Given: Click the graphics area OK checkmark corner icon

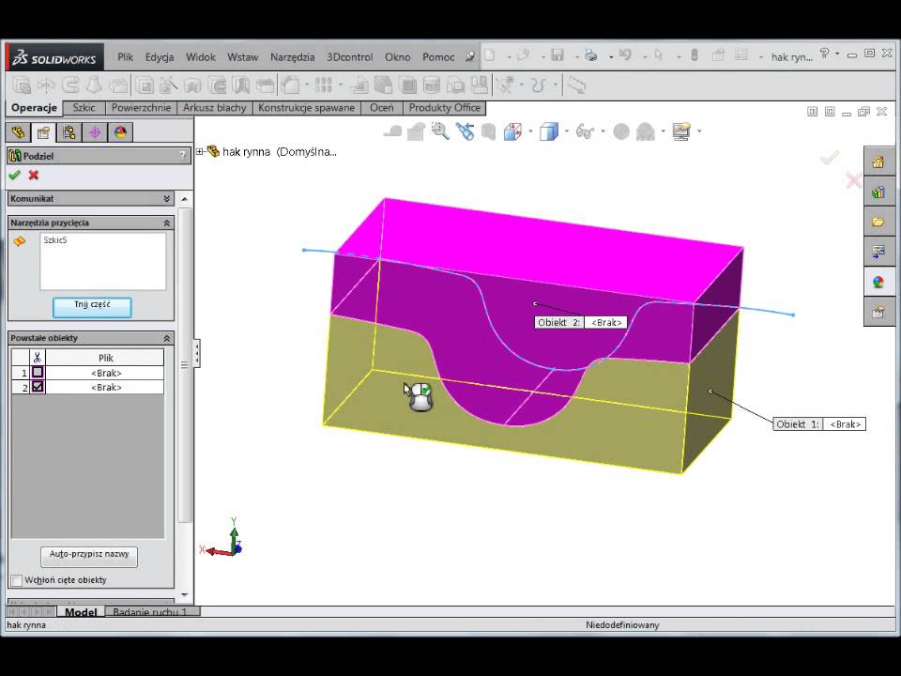Looking at the screenshot, I should tap(829, 158).
